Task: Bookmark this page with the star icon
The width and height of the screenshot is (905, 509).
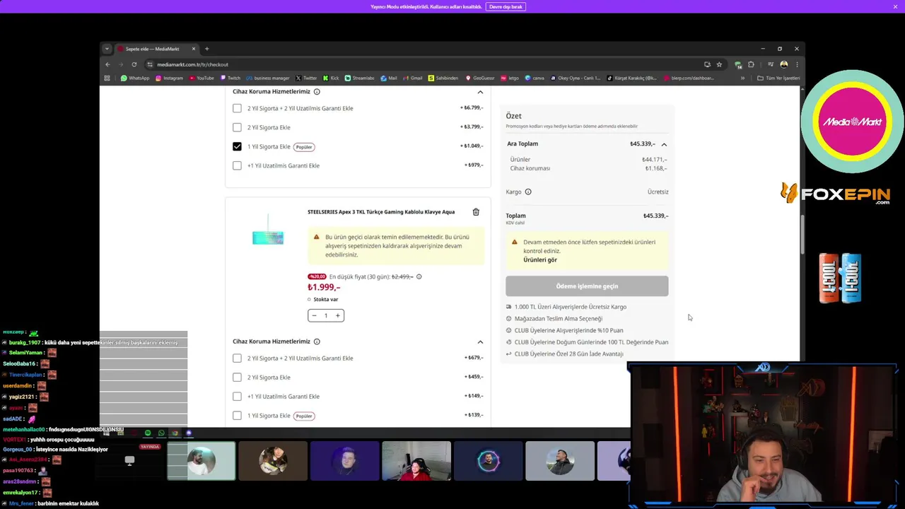Action: 719,64
